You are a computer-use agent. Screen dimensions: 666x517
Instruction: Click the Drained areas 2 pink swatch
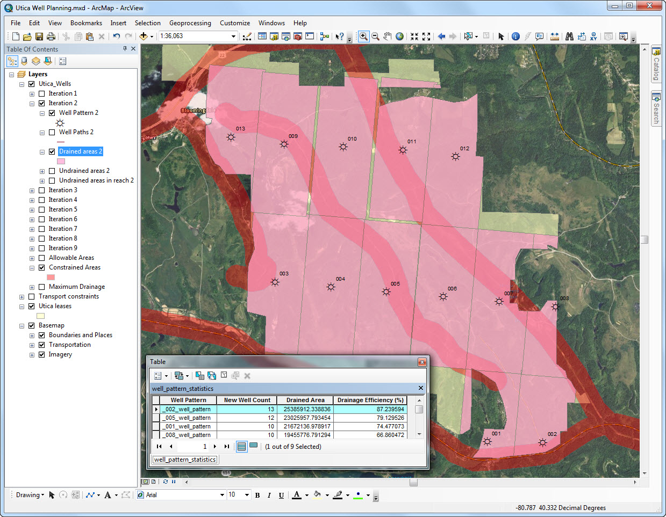(61, 161)
